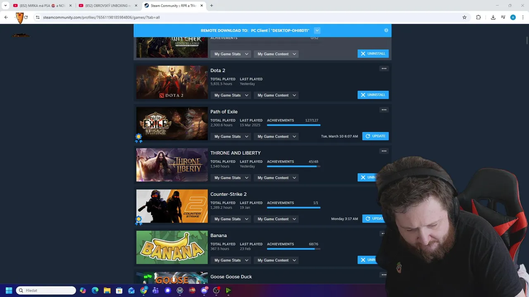Image resolution: width=529 pixels, height=297 pixels.
Task: Go back with the browser back arrow
Action: [6, 17]
